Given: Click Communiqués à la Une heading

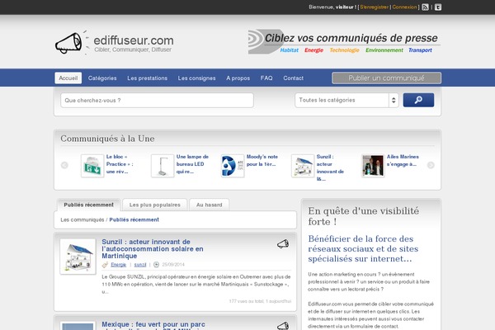Looking at the screenshot, I should pos(107,139).
